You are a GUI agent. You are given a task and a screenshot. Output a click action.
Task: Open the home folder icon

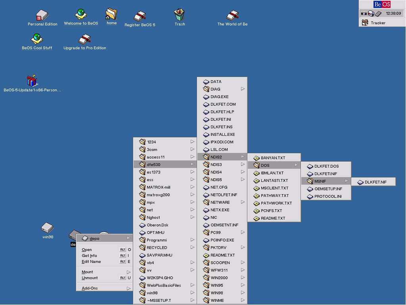point(111,15)
